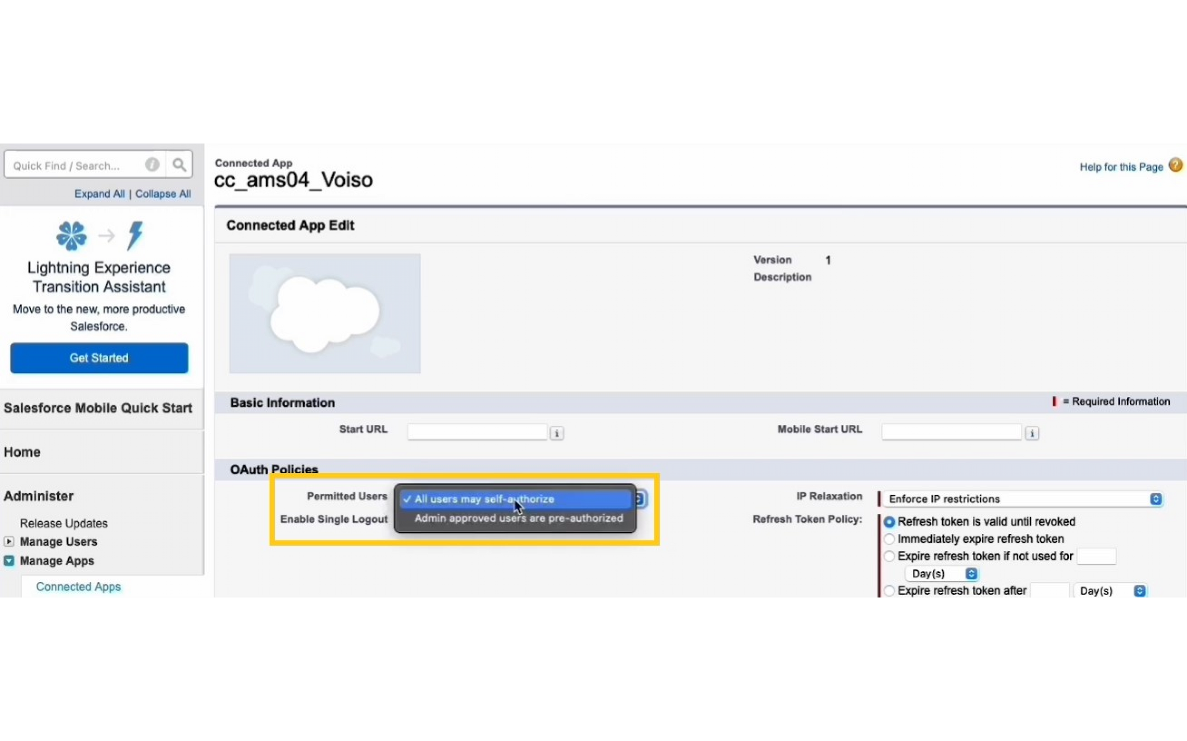Viewport: 1187px width, 741px height.
Task: Select Expire refresh token if not used for
Action: (889, 556)
